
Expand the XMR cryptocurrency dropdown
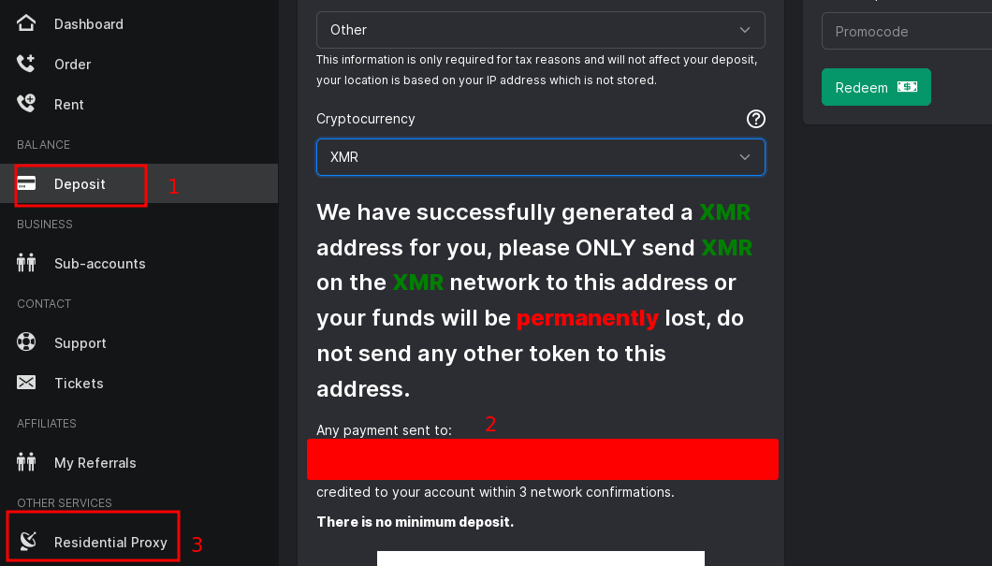pos(540,157)
